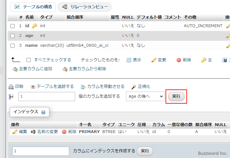Click the add column icon

point(11,96)
